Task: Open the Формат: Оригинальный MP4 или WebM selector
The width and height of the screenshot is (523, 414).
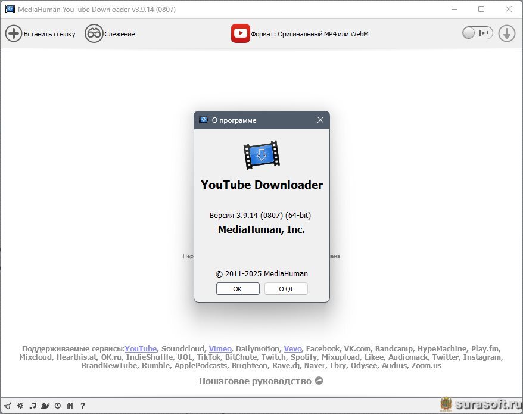Action: pyautogui.click(x=300, y=34)
